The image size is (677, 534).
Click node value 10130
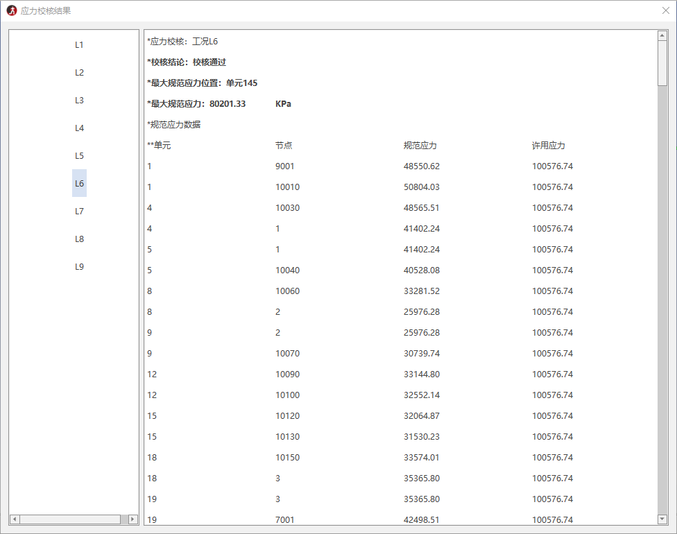[x=288, y=436]
